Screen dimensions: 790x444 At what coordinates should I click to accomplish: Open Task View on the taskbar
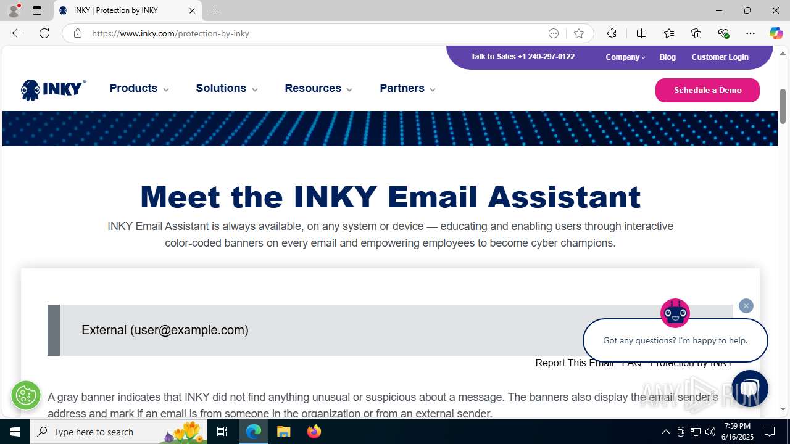[x=222, y=432]
